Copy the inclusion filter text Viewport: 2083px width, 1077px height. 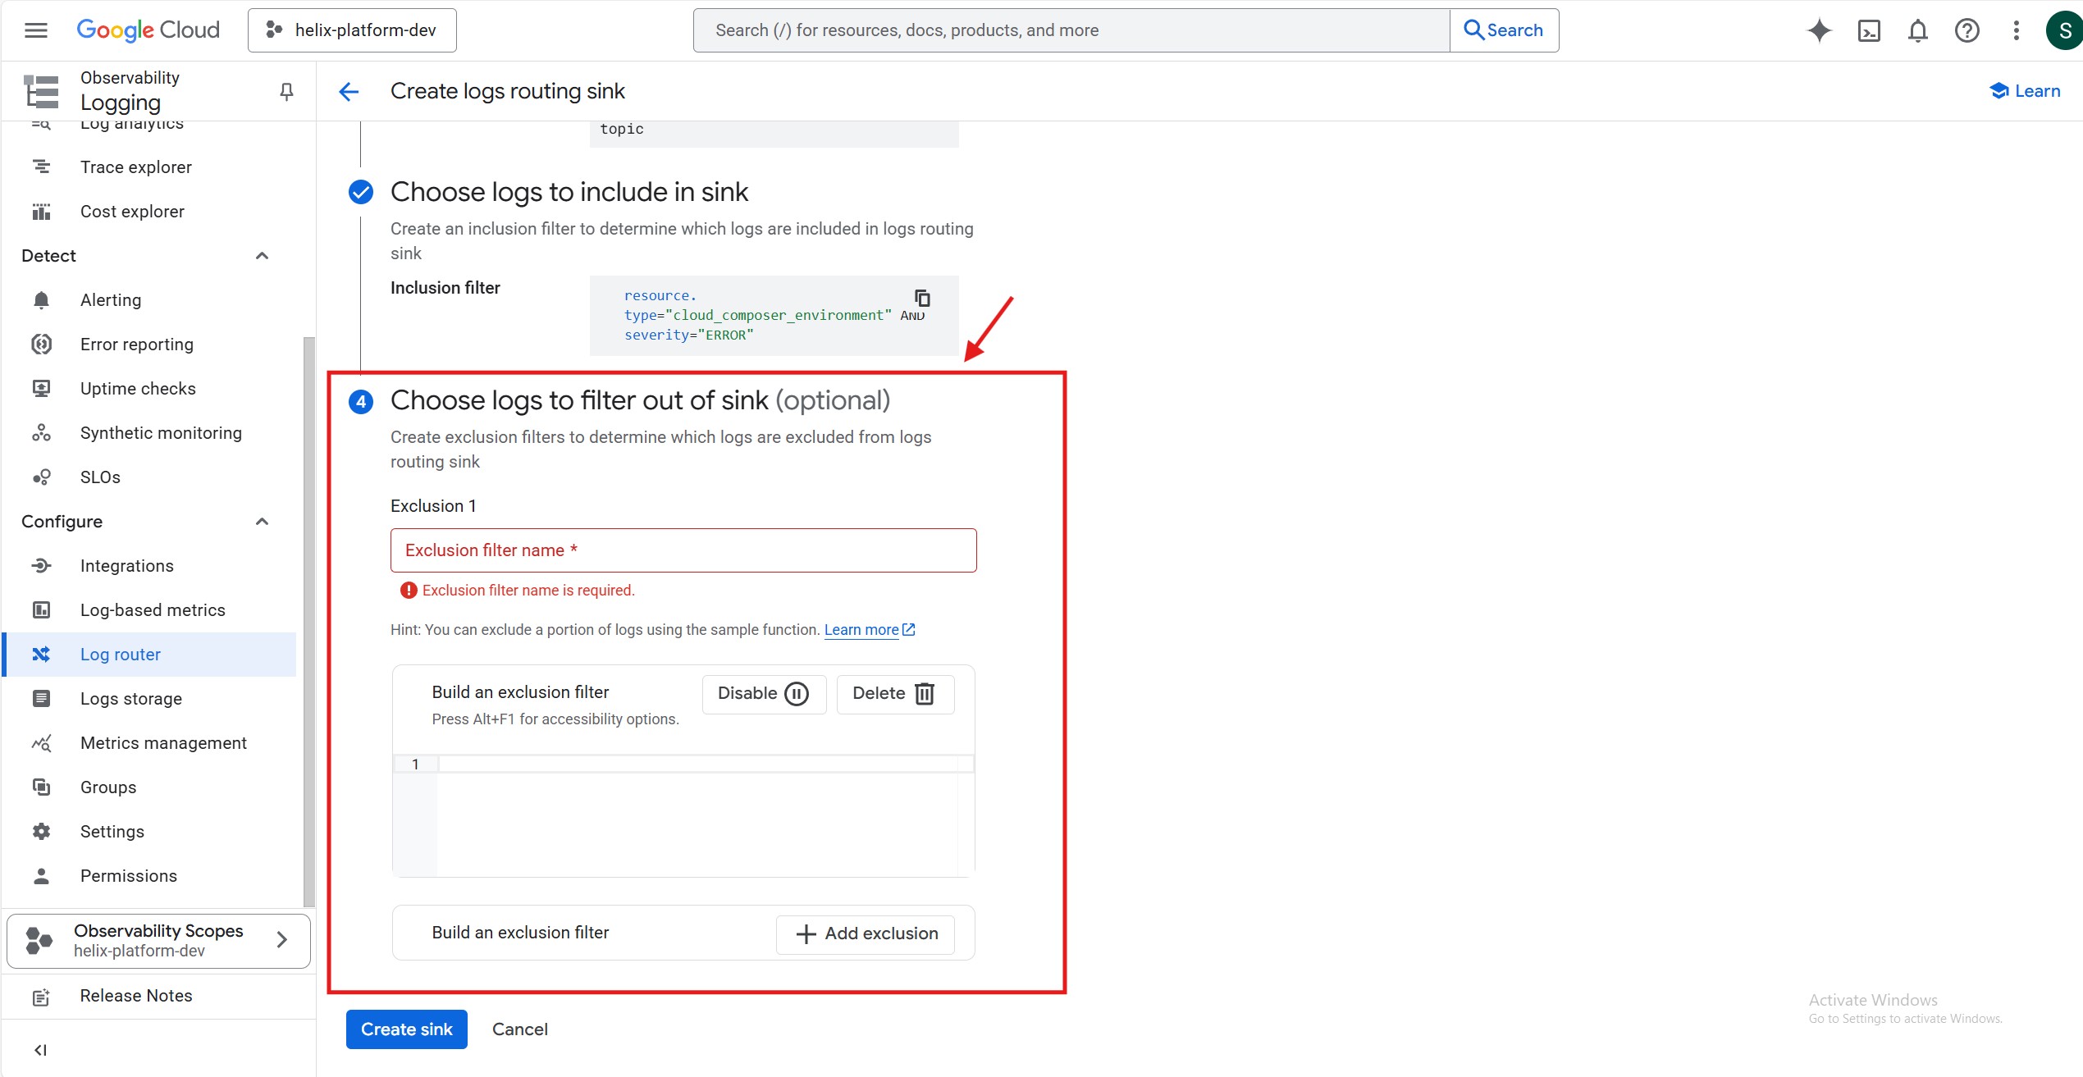pyautogui.click(x=922, y=298)
